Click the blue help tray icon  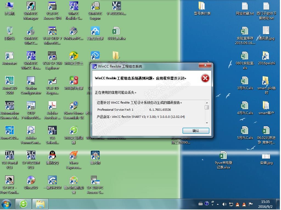click(207, 203)
